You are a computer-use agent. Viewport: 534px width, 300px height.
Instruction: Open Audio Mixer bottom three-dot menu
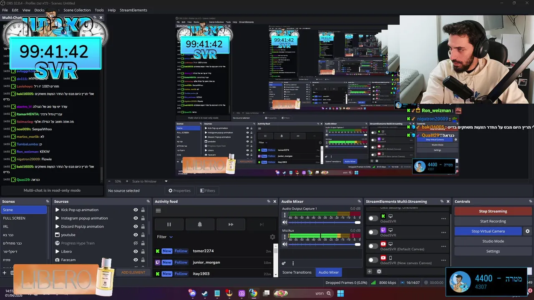[x=293, y=263]
